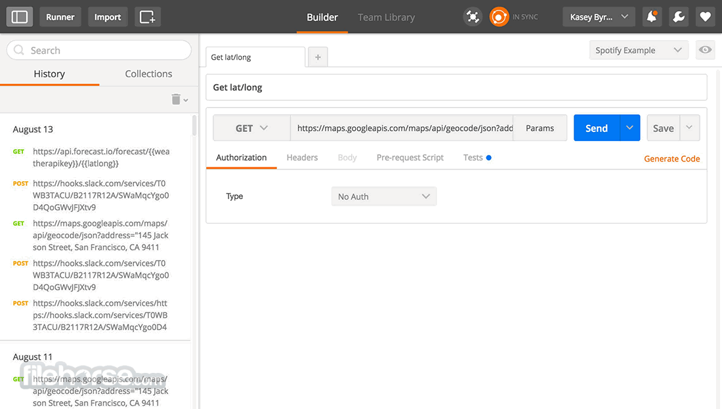The image size is (722, 409).
Task: Click the orange sync status icon
Action: 499,17
